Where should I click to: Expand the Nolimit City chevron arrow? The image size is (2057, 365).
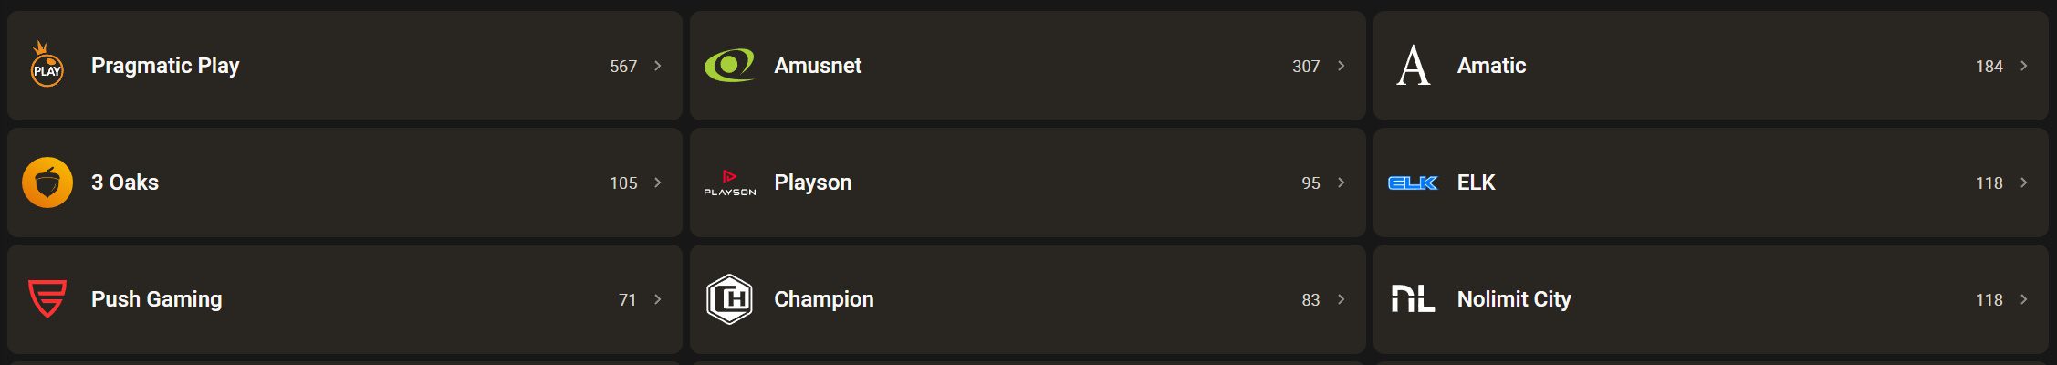[x=2024, y=299]
